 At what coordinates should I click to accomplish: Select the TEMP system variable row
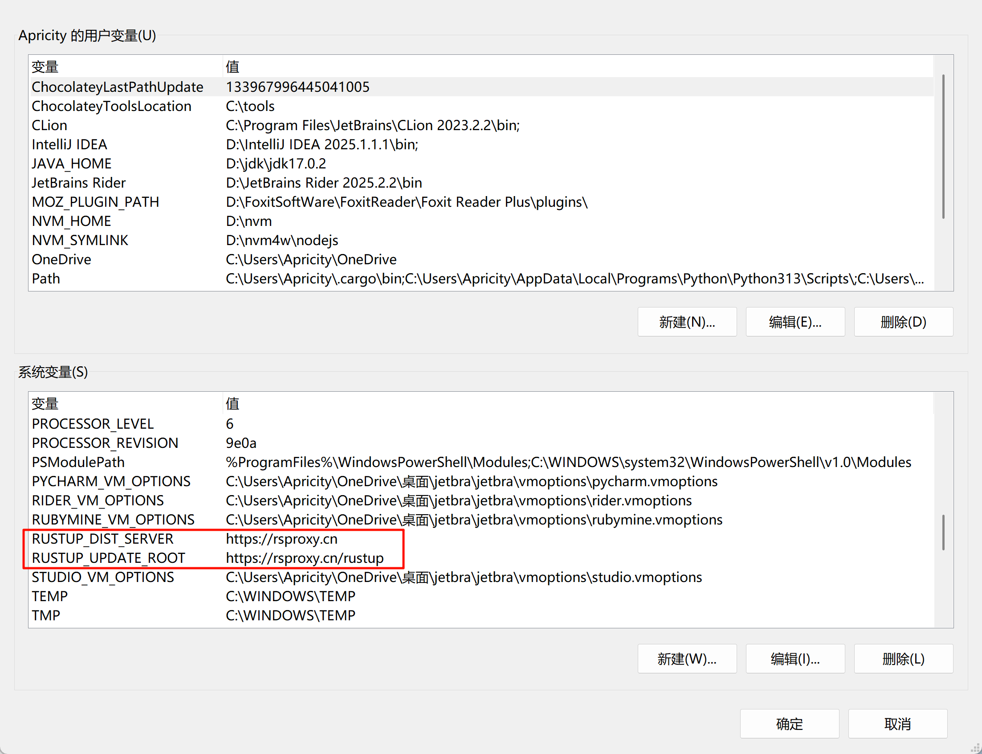pyautogui.click(x=50, y=596)
